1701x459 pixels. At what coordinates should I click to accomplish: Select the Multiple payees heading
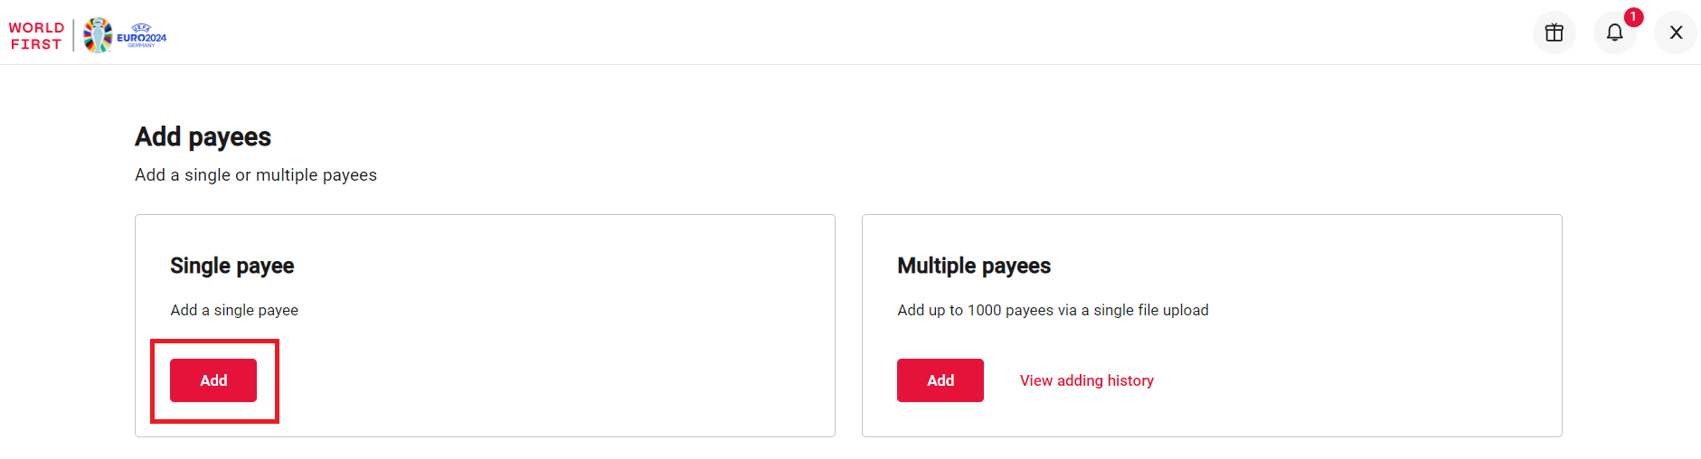(x=973, y=266)
